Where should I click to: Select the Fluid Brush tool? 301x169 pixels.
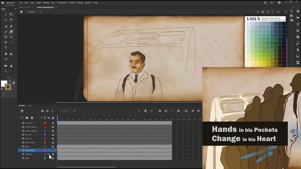tap(6, 26)
